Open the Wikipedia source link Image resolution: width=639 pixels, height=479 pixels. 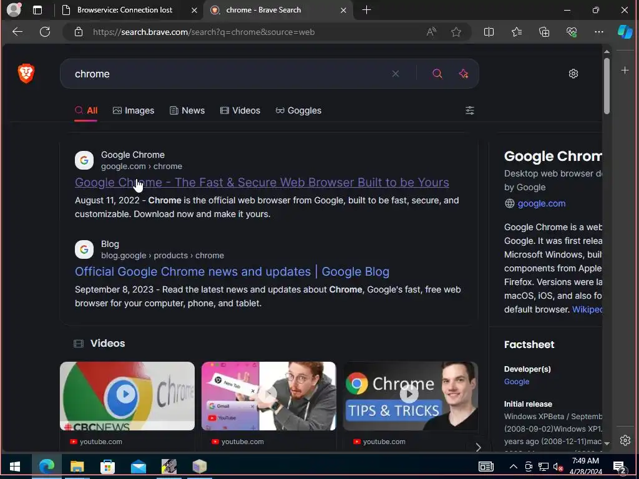point(587,309)
